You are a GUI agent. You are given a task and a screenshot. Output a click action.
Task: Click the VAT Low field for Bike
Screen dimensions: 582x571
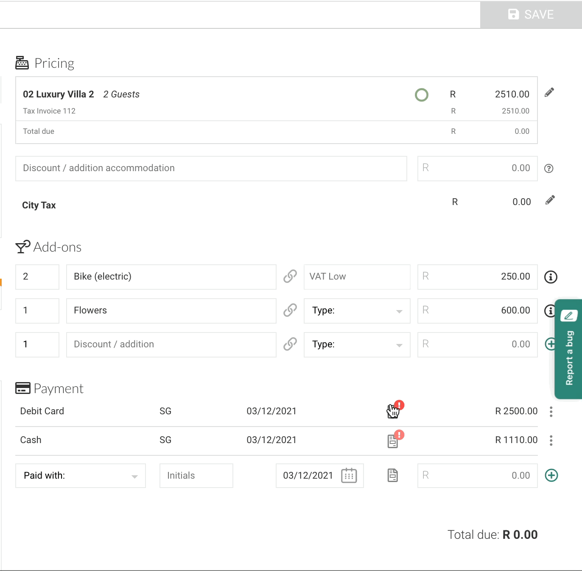(357, 277)
